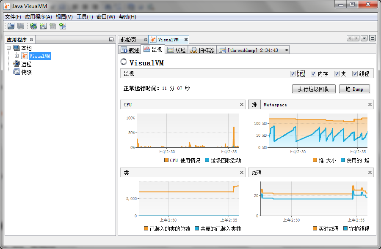Open the 文件(F) menu
This screenshot has width=381, height=249.
(13, 17)
